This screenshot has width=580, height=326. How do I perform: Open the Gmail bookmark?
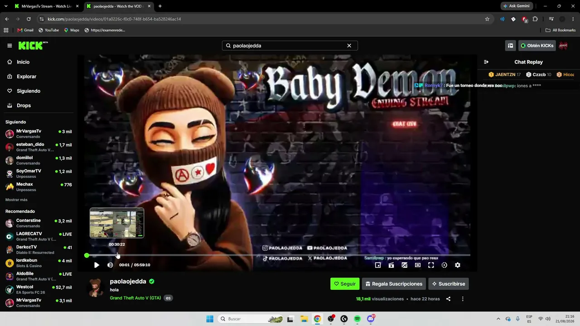click(x=25, y=30)
